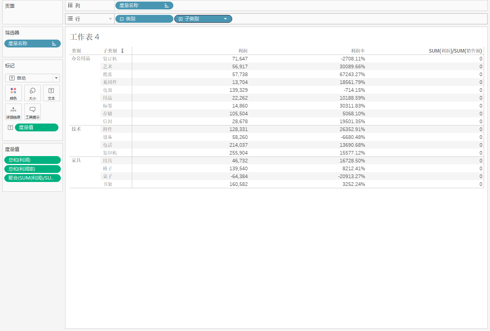The image size is (490, 331).
Task: Select the 用具 subcategory row label
Action: click(107, 161)
